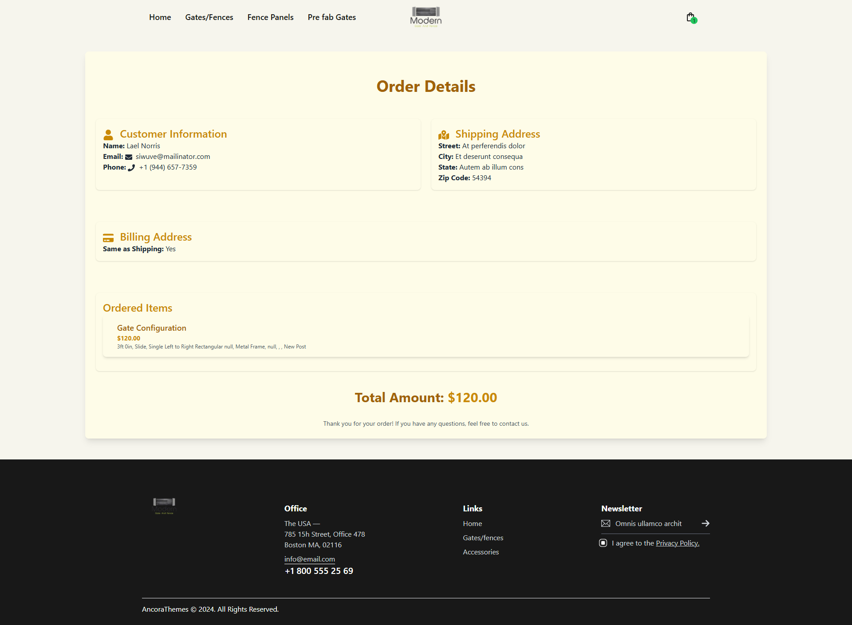The width and height of the screenshot is (852, 625).
Task: Click the Customer Information person icon
Action: pyautogui.click(x=108, y=134)
